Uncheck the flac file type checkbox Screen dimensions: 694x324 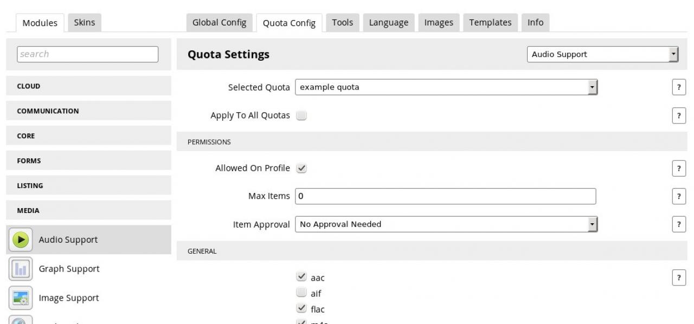(x=301, y=309)
